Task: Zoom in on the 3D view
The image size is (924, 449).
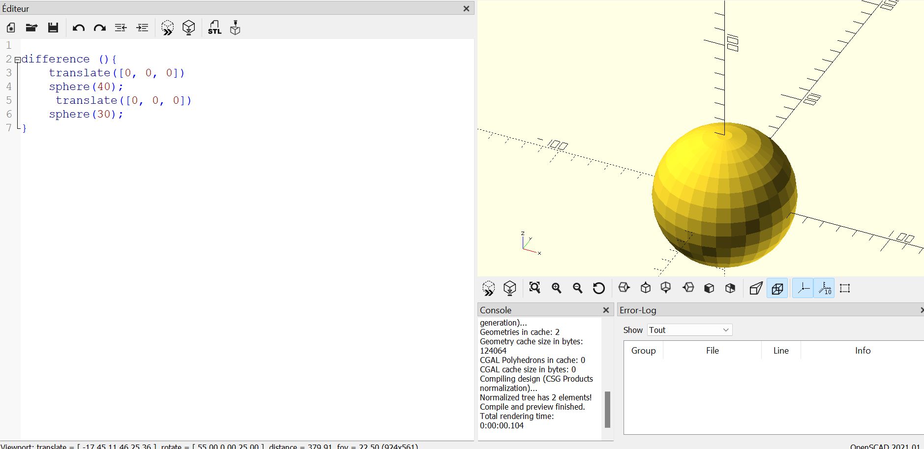Action: click(557, 288)
